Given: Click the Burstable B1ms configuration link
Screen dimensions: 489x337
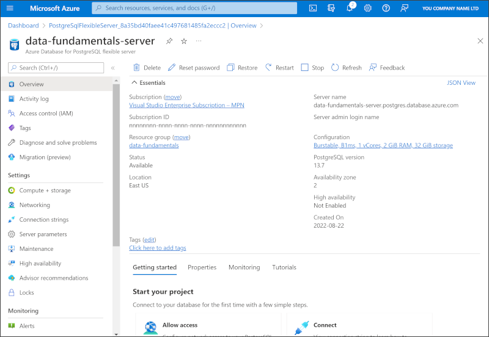Looking at the screenshot, I should point(383,145).
